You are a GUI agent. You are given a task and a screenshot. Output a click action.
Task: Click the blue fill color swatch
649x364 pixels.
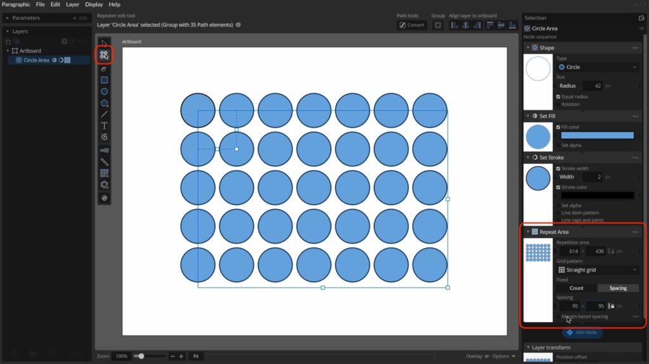597,135
